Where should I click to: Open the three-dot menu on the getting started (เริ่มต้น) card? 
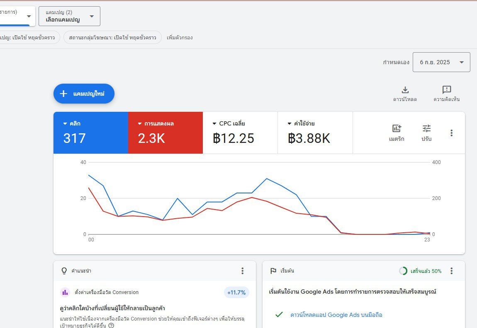click(x=451, y=270)
